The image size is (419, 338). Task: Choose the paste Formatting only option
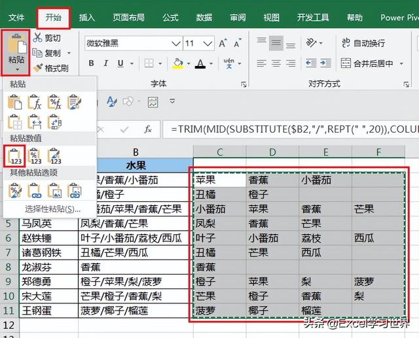[x=14, y=190]
